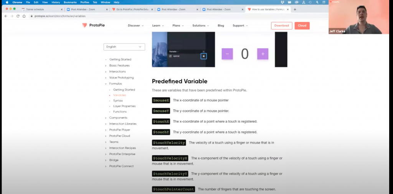Click the Predefined Variable heading
This screenshot has height=194, width=393.
click(180, 81)
